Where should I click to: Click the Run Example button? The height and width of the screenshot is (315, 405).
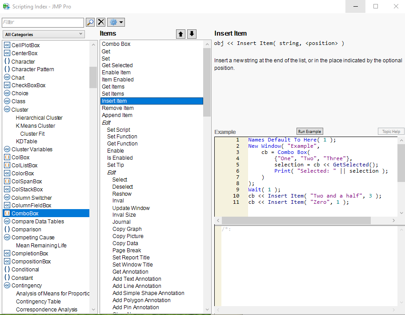[x=310, y=131]
